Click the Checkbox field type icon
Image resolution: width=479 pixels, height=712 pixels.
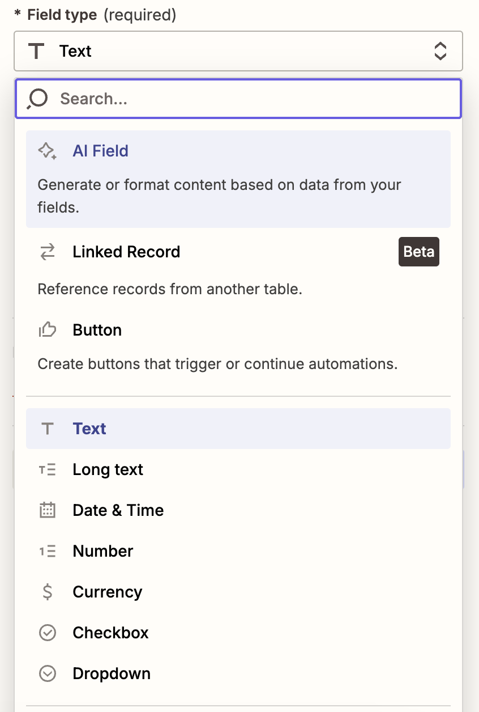click(48, 633)
